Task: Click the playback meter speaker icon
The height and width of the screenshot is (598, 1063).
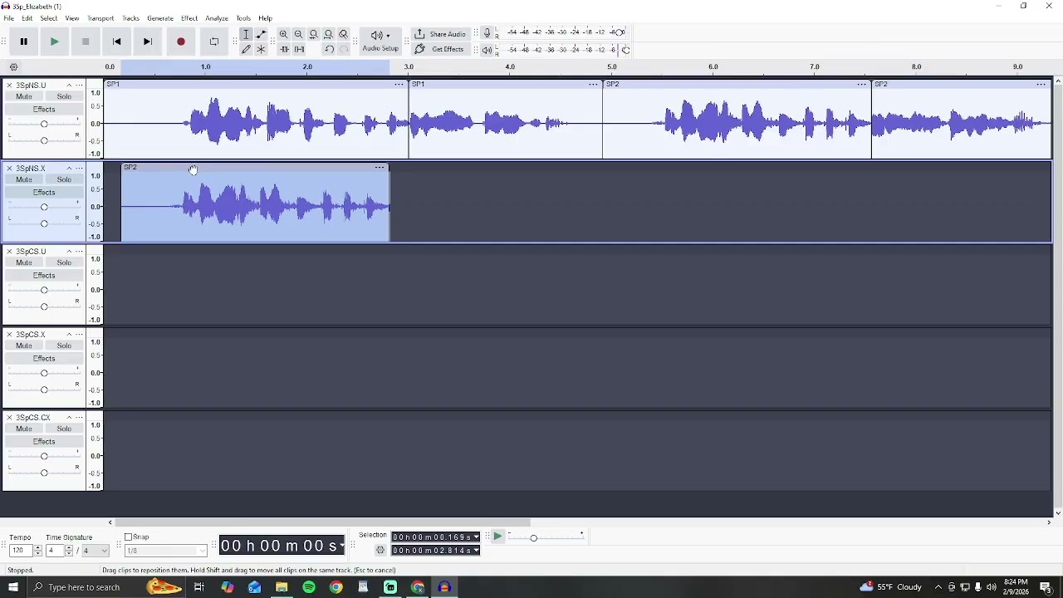Action: coord(488,51)
